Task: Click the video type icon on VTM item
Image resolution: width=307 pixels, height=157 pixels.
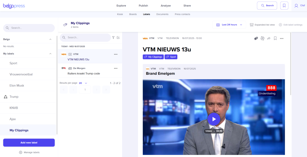Action: (70, 54)
